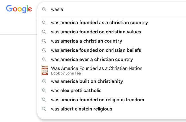186x122 pixels.
Task: Open the book thumbnail by John Fea
Action: click(x=44, y=70)
